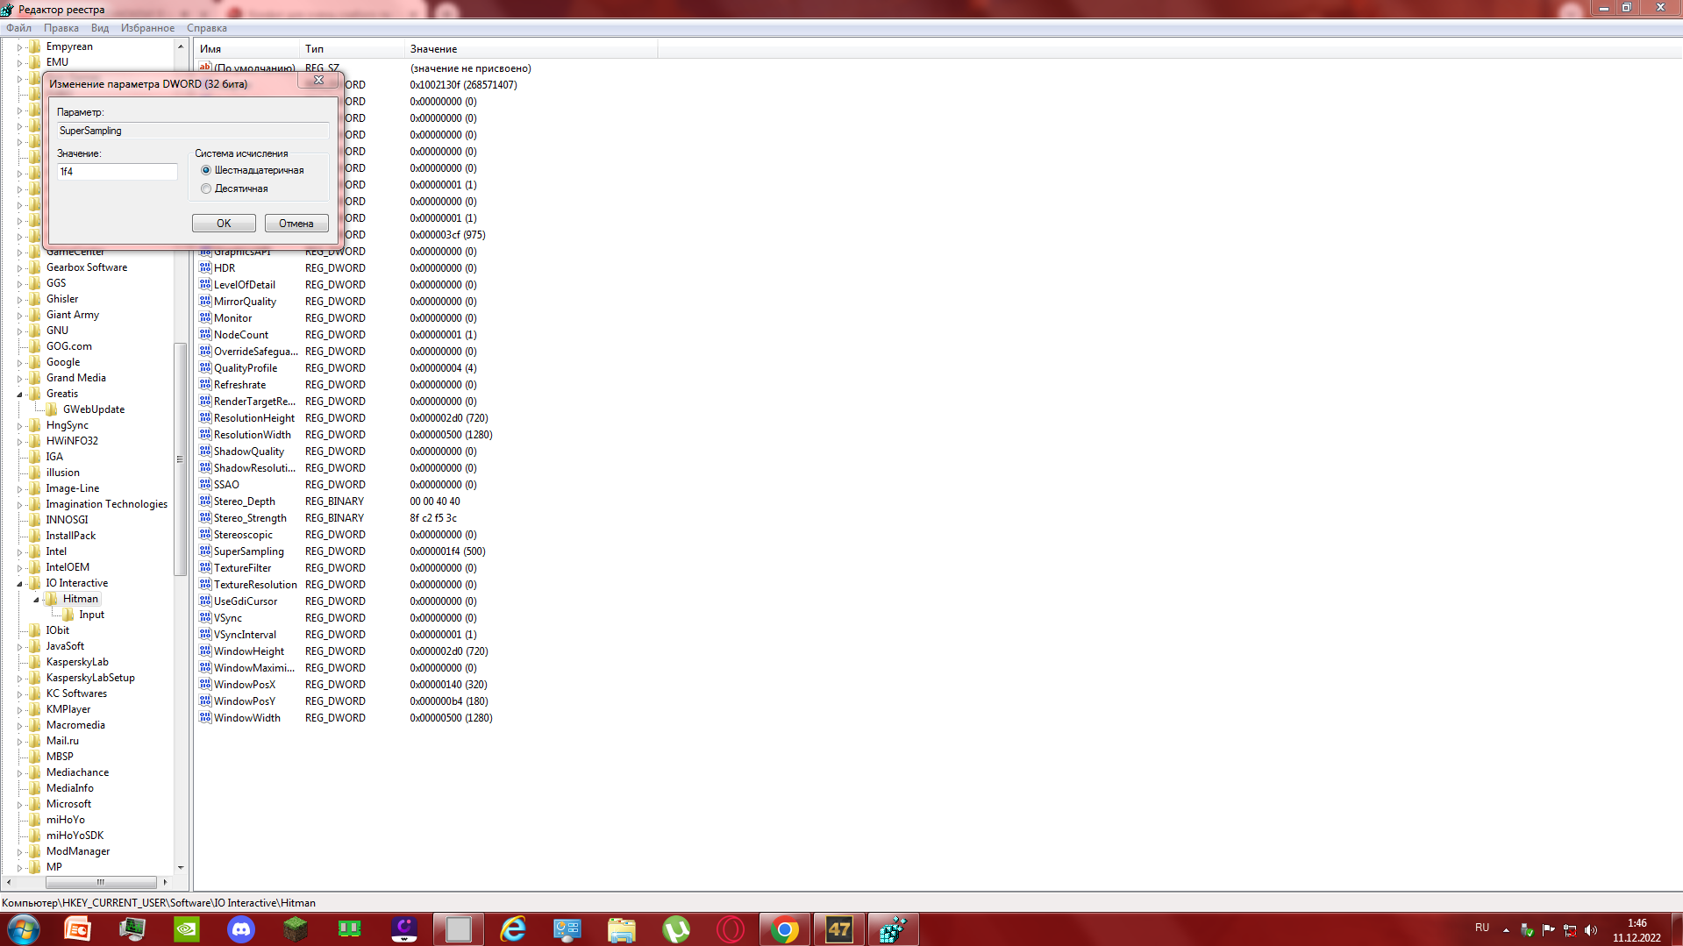This screenshot has width=1683, height=946.
Task: Click the TextureFilter value icon
Action: [205, 568]
